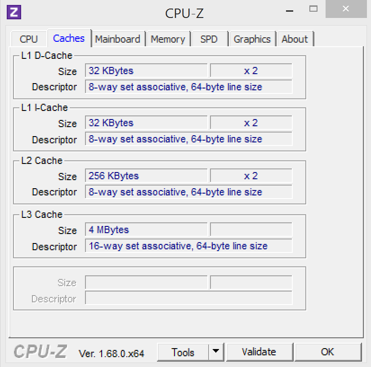
Task: Open the Memory tab
Action: pos(168,39)
